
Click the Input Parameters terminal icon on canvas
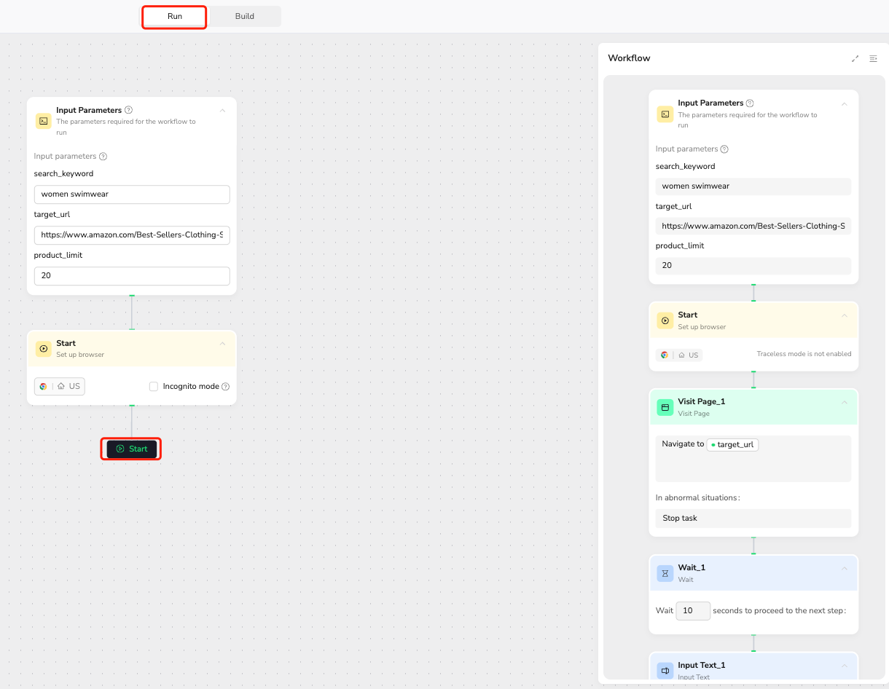(x=44, y=121)
